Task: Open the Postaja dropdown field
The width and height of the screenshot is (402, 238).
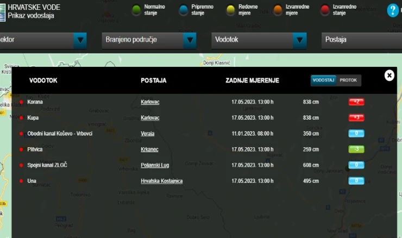Action: point(362,40)
